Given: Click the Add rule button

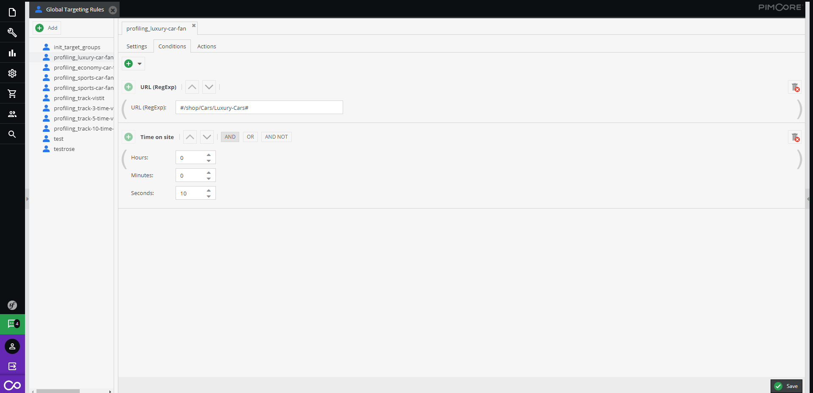Looking at the screenshot, I should pos(47,28).
